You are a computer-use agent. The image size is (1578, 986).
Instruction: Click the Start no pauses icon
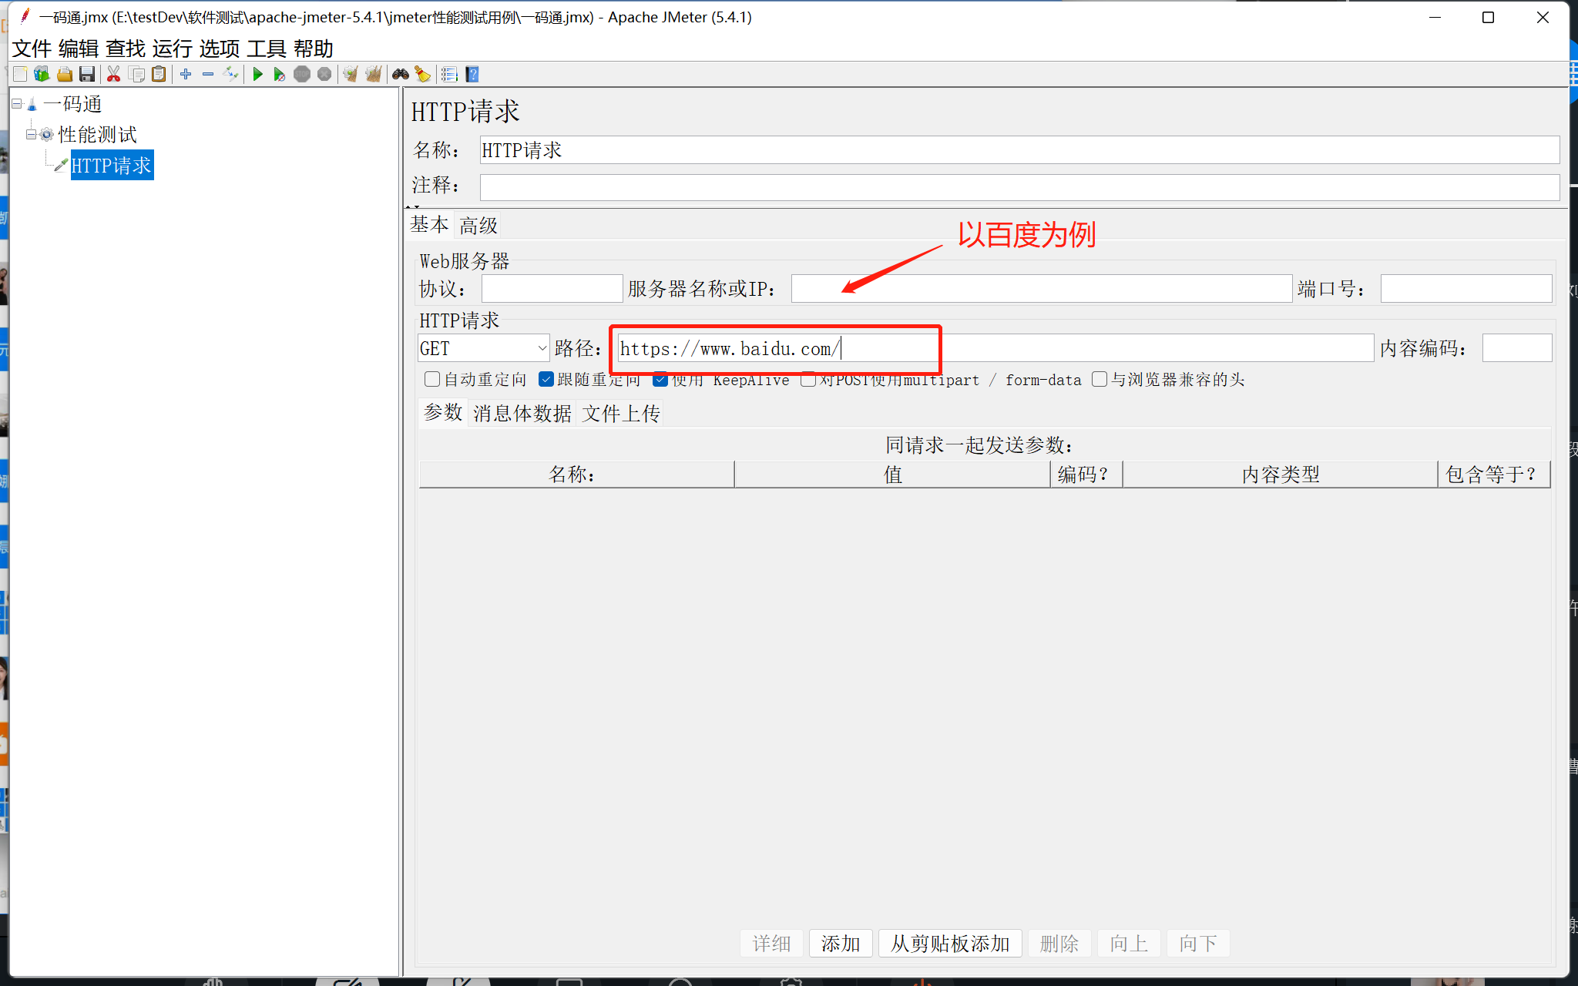pyautogui.click(x=279, y=74)
